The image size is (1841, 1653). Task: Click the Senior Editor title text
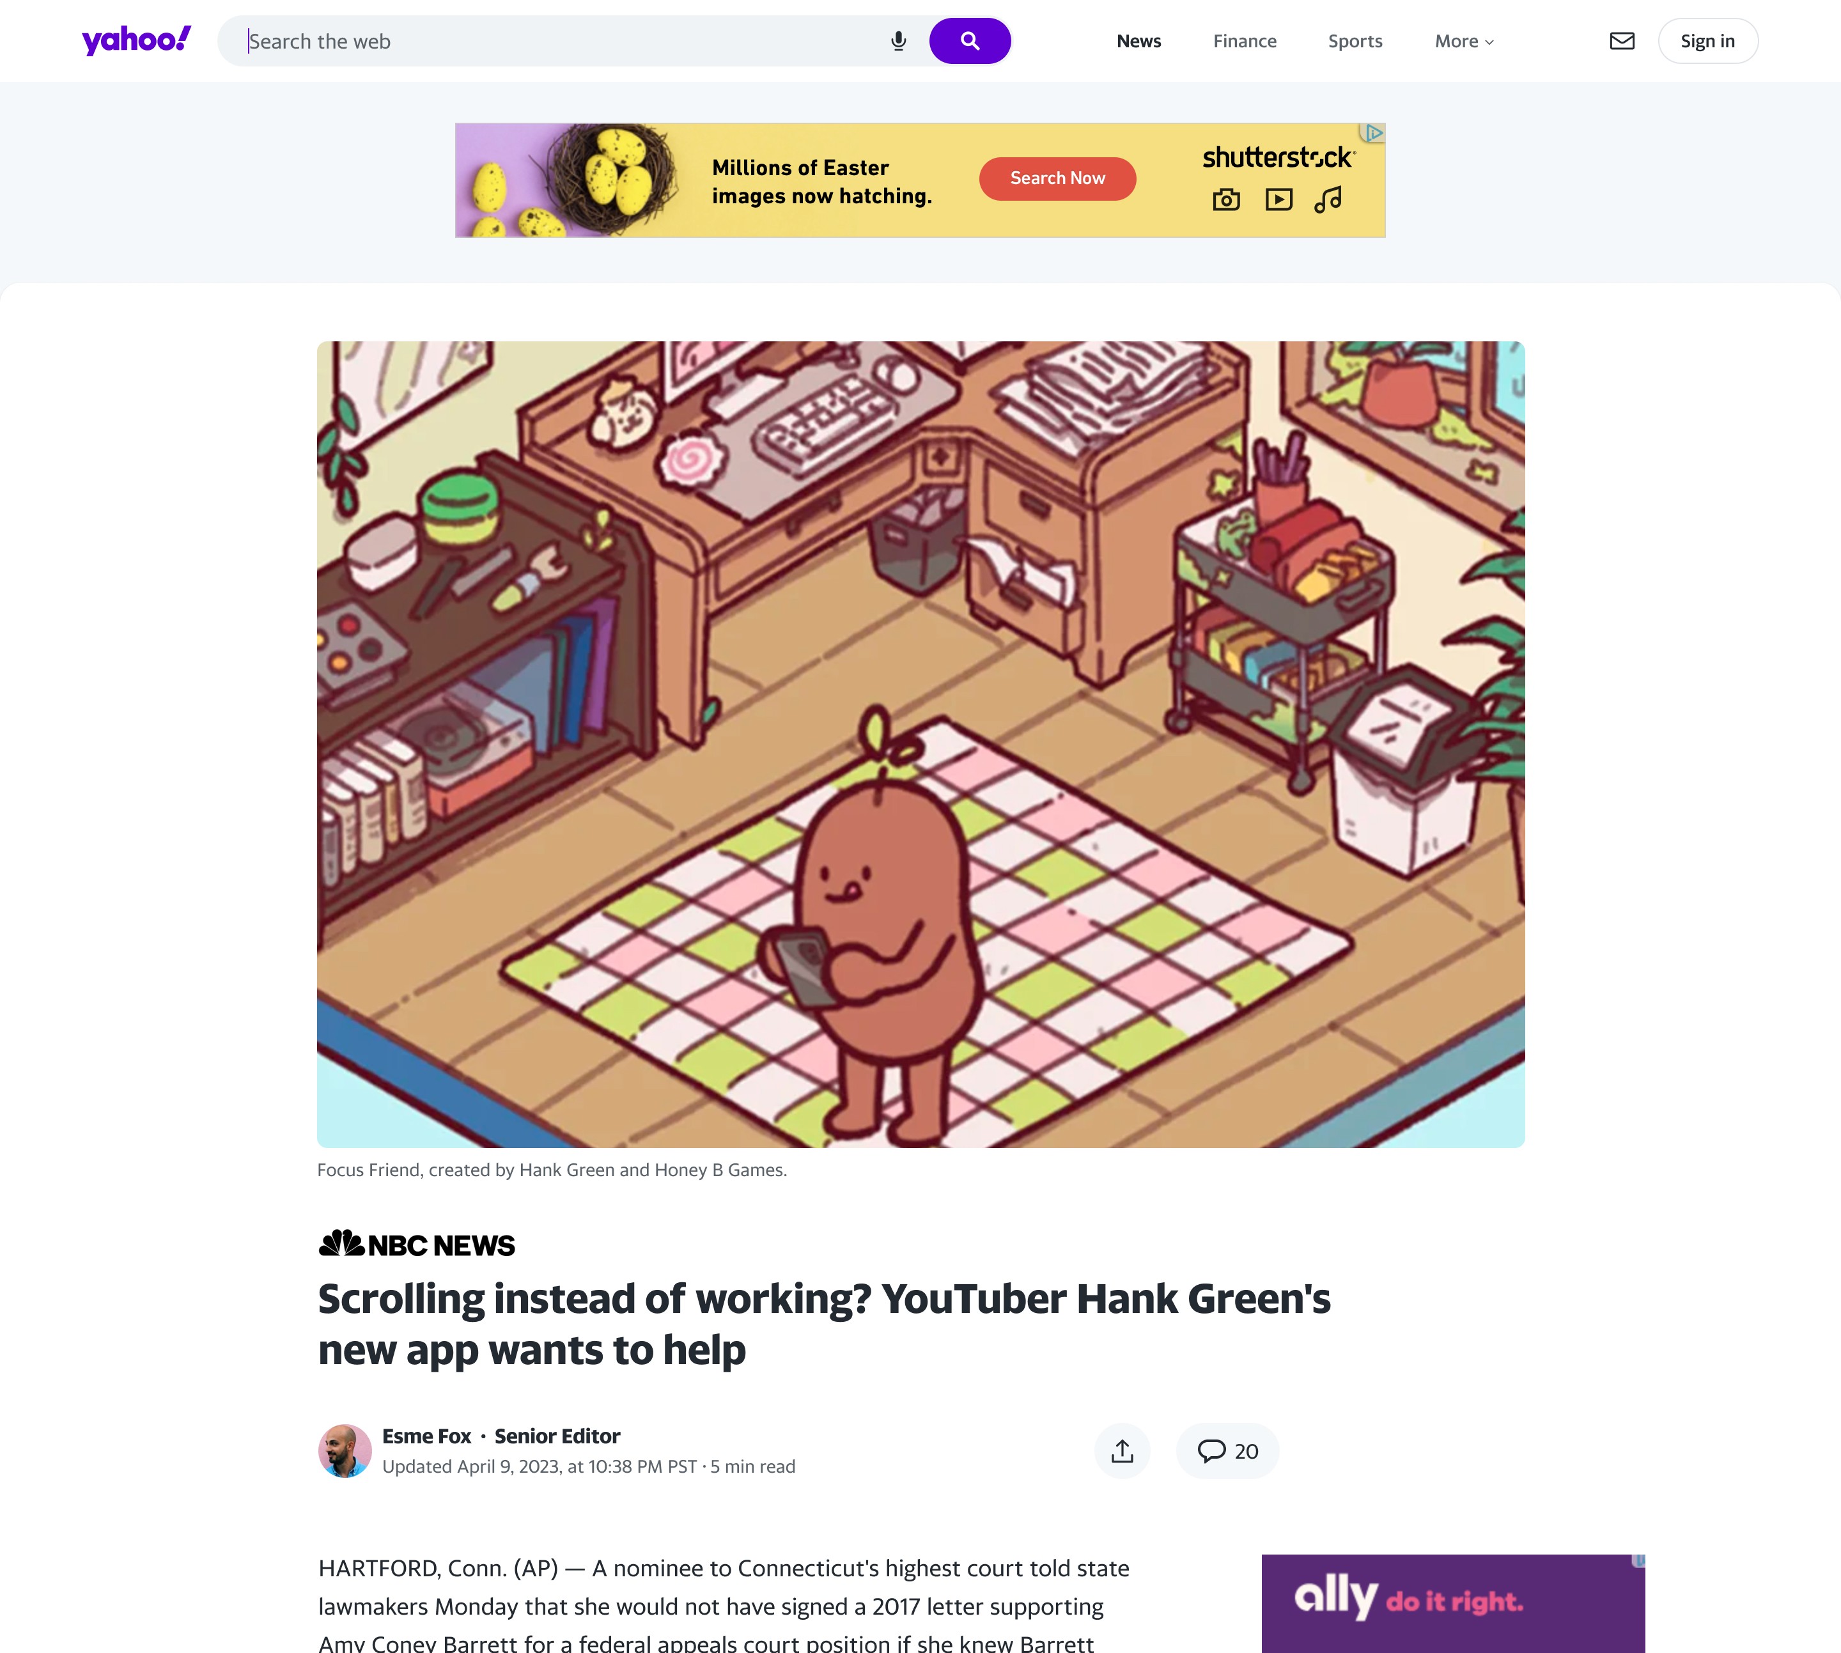point(557,1436)
